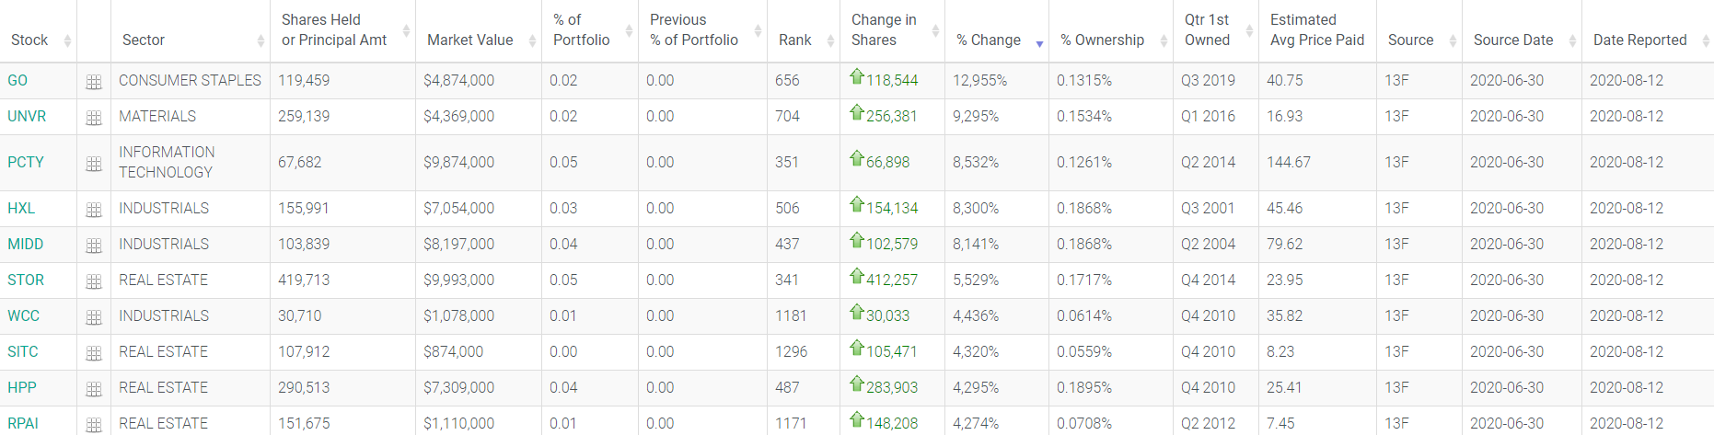Viewport: 1714px width, 435px height.
Task: Click green up arrow beside 102,579
Action: pyautogui.click(x=857, y=240)
